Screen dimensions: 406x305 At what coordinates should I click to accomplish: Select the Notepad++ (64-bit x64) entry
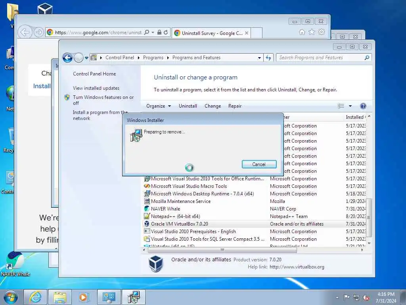pyautogui.click(x=175, y=216)
